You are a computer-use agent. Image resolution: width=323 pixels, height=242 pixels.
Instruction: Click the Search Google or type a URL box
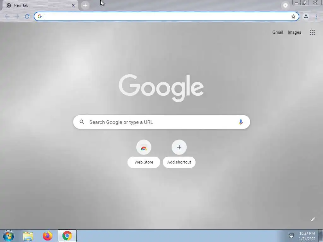(x=161, y=122)
